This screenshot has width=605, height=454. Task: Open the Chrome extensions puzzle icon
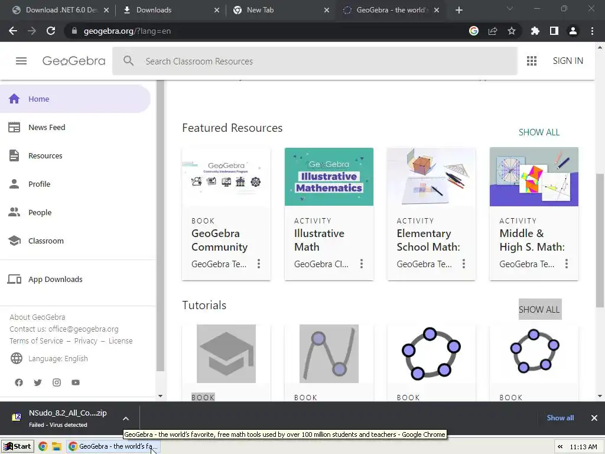tap(535, 31)
